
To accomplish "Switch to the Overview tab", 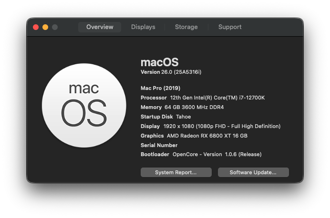I will coord(100,27).
